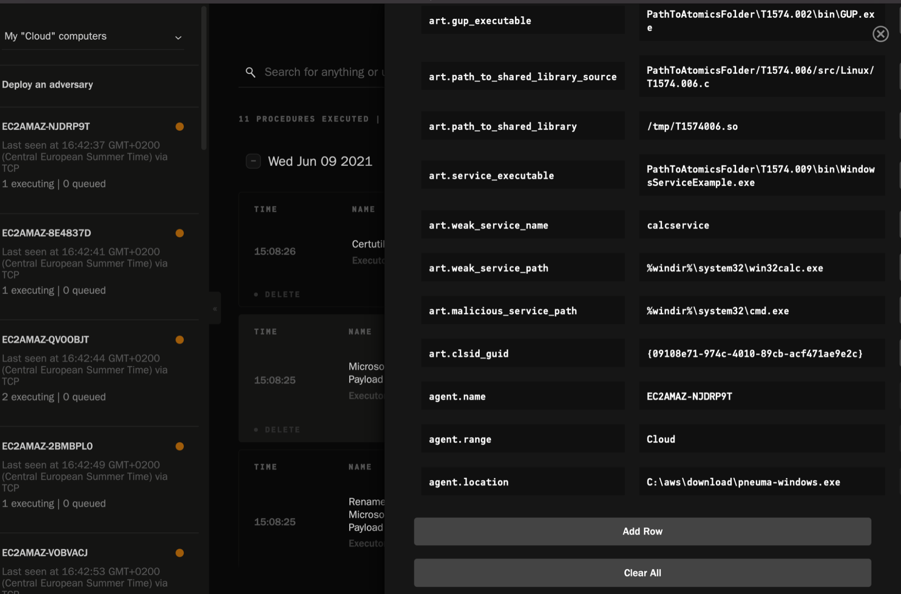Select agent EC2AMAZ-8E4837D
Image resolution: width=901 pixels, height=594 pixels.
tap(46, 233)
